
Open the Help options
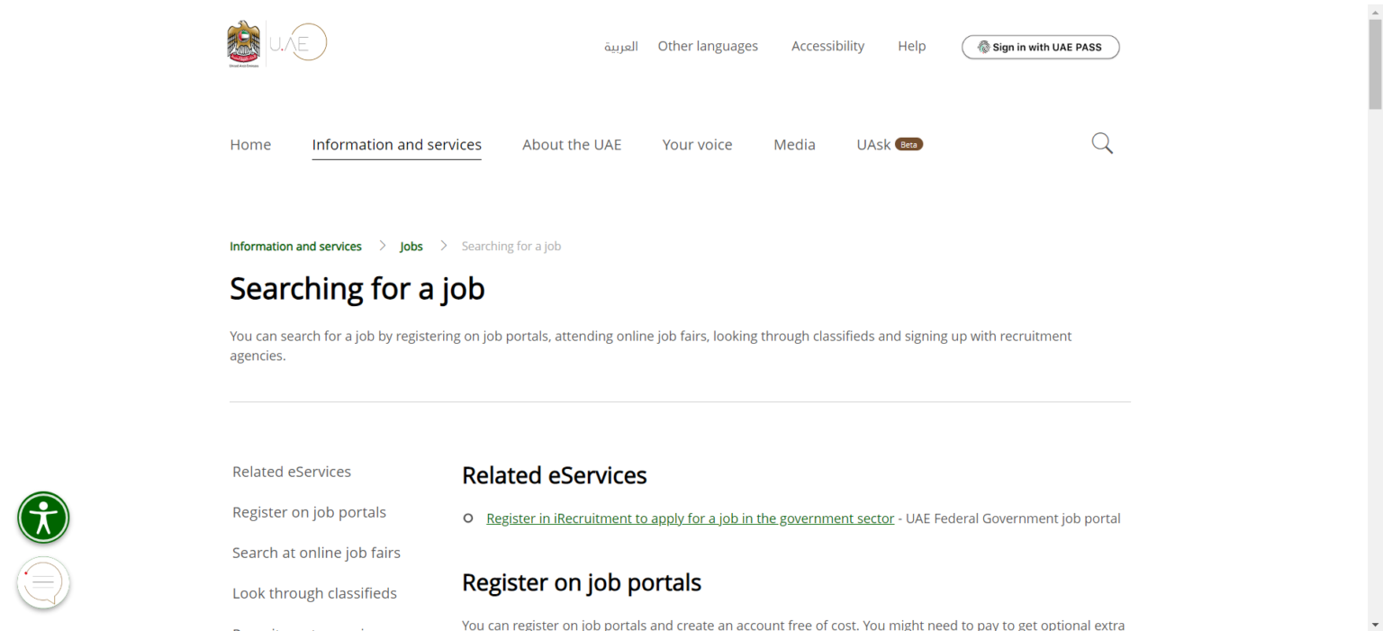[911, 46]
